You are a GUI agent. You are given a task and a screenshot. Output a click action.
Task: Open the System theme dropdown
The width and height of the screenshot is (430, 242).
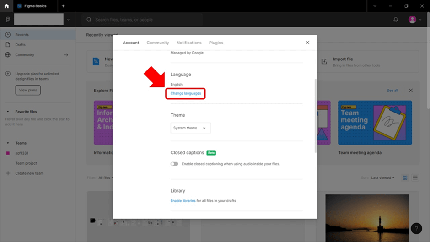point(191,128)
